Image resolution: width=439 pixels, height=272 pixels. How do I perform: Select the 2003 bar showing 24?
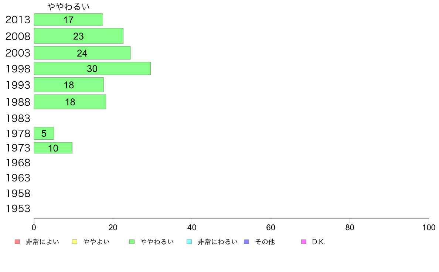click(82, 53)
